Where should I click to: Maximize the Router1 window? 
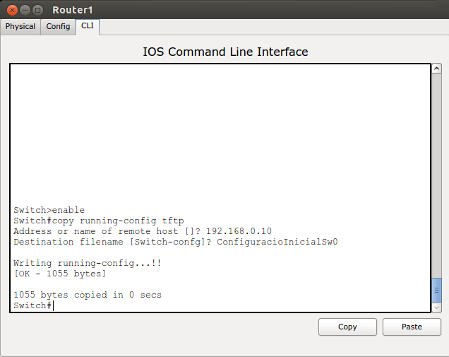(x=37, y=10)
